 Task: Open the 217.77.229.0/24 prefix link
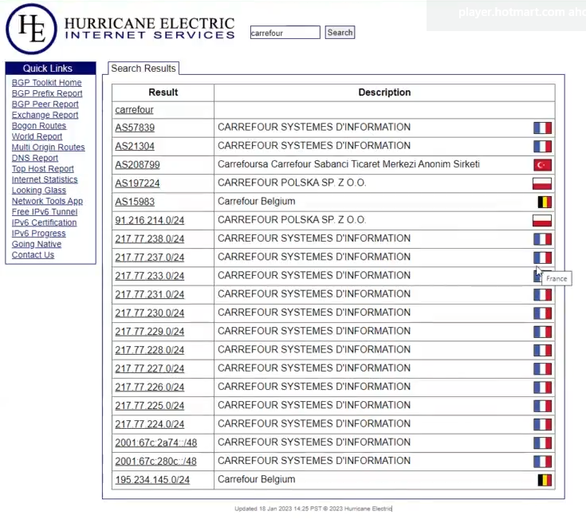[x=150, y=332]
